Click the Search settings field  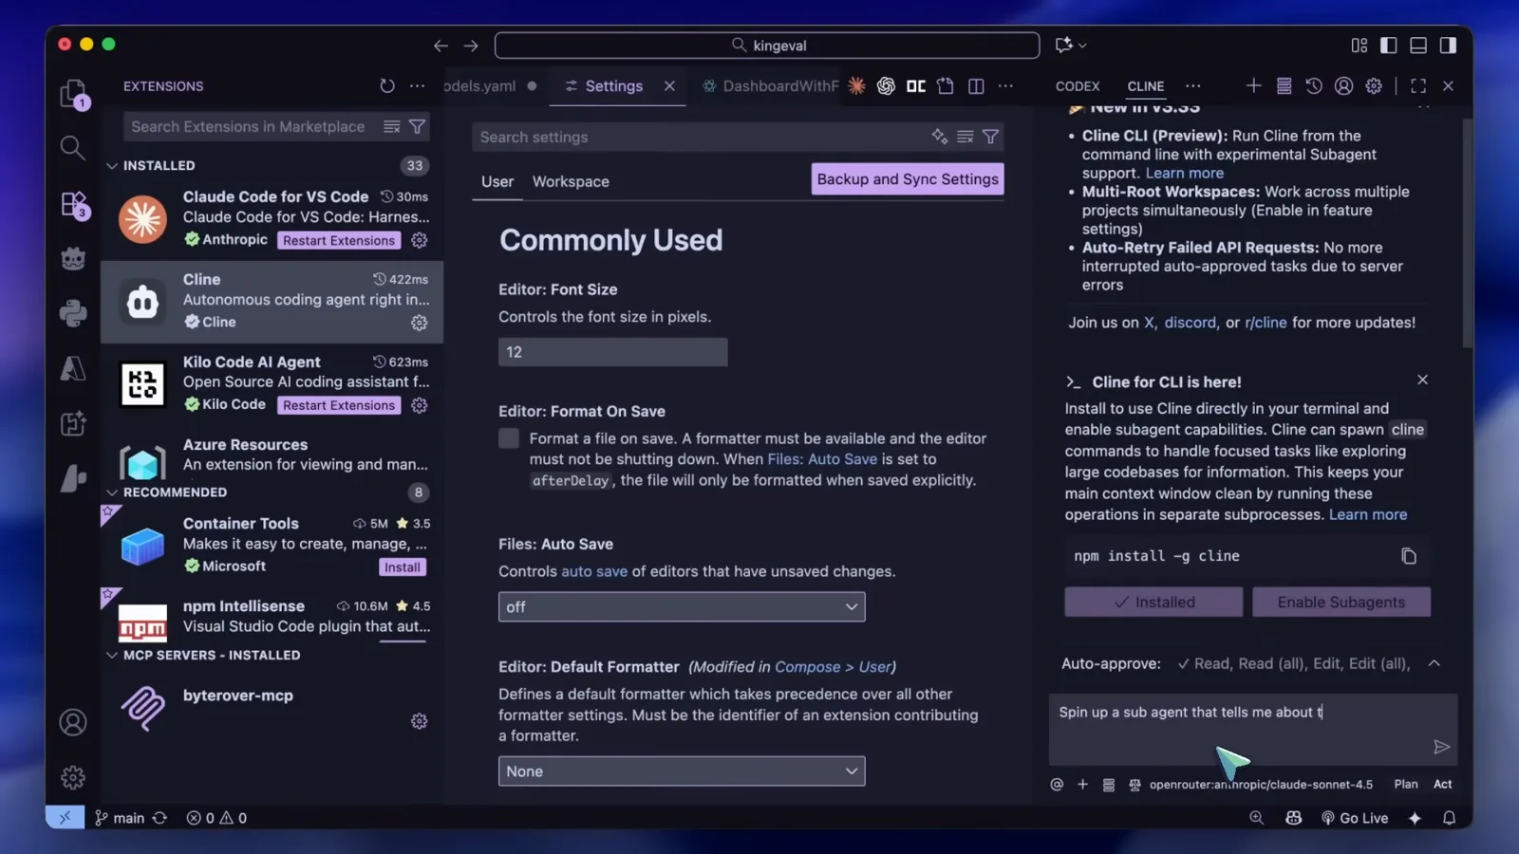pos(703,137)
